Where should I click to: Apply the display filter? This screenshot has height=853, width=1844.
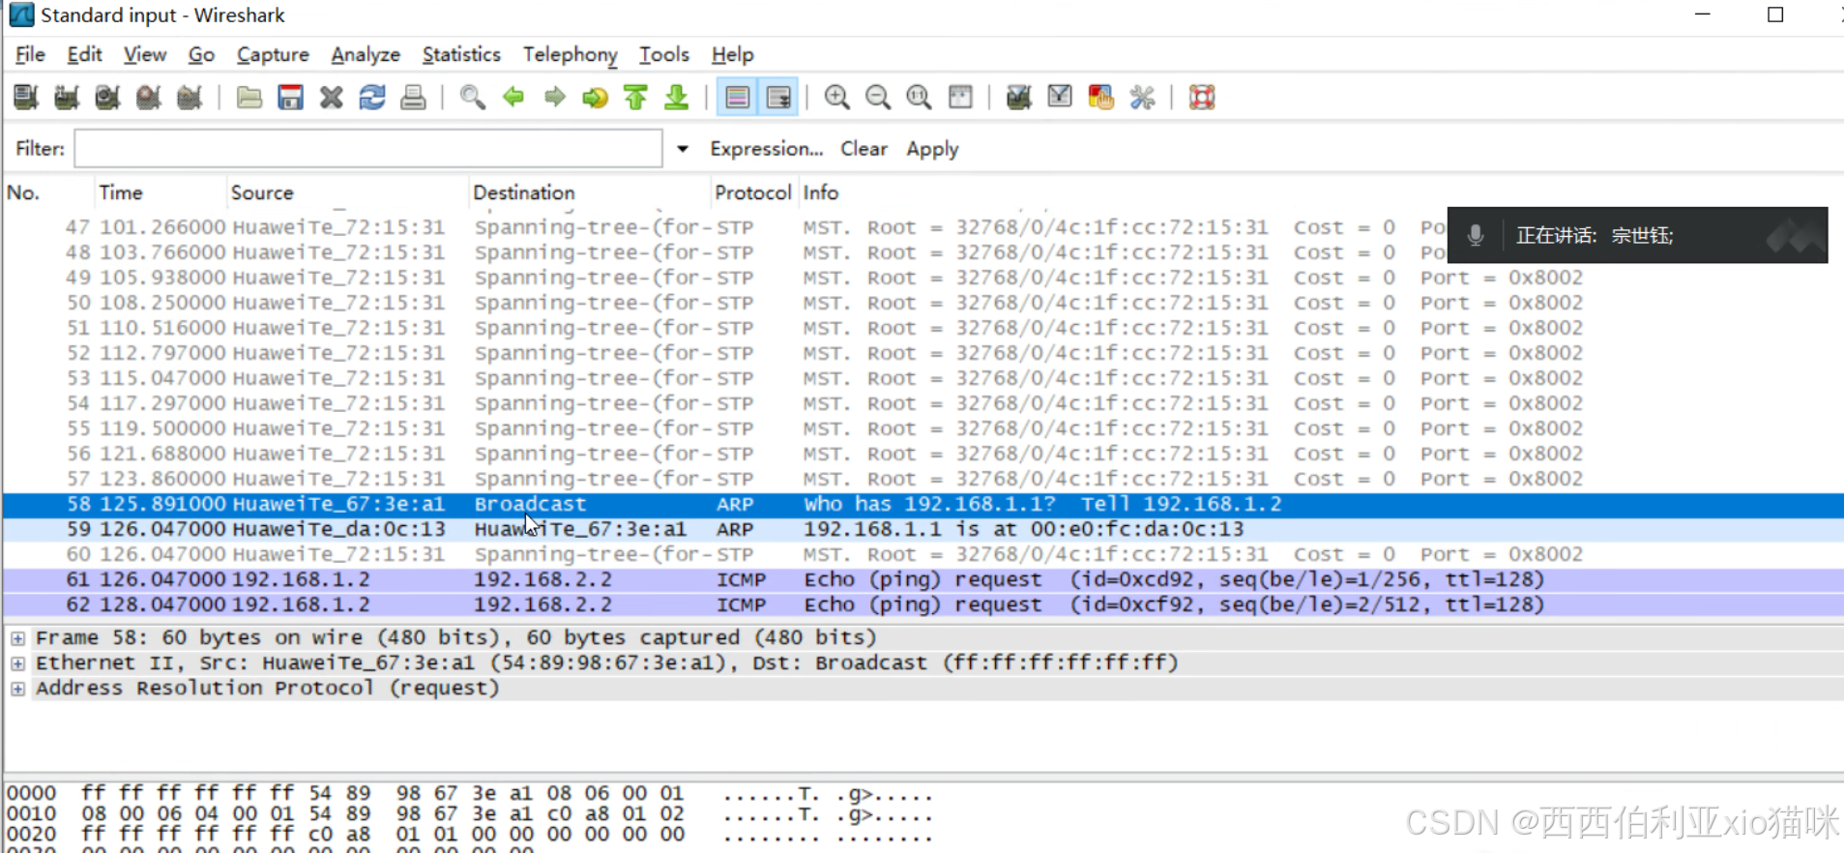click(932, 149)
